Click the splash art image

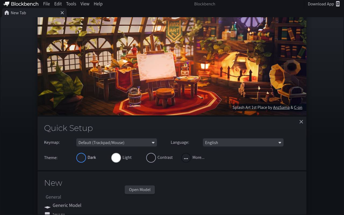[172, 66]
